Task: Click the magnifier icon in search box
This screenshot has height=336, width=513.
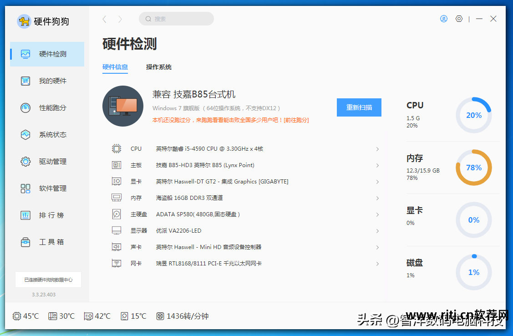Action: pos(148,19)
